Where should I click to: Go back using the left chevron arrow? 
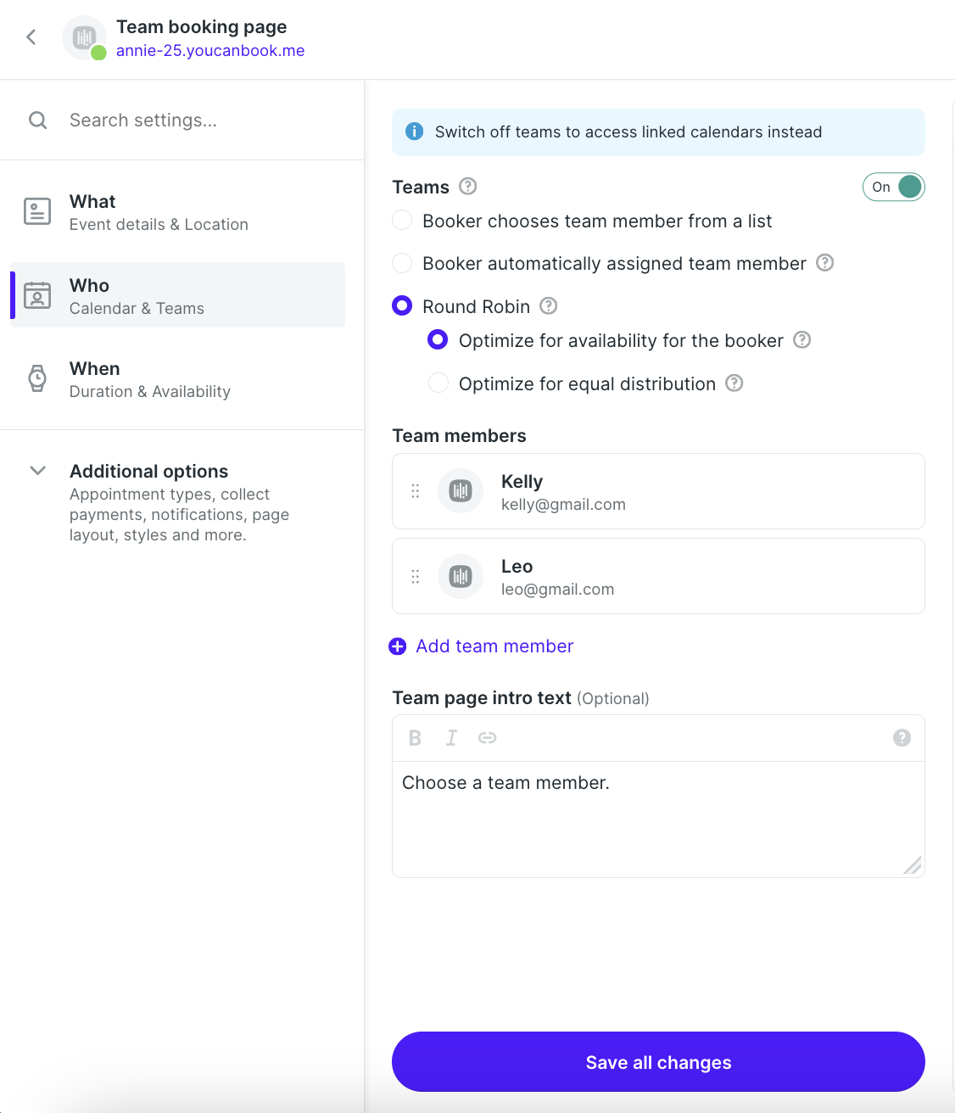tap(31, 37)
